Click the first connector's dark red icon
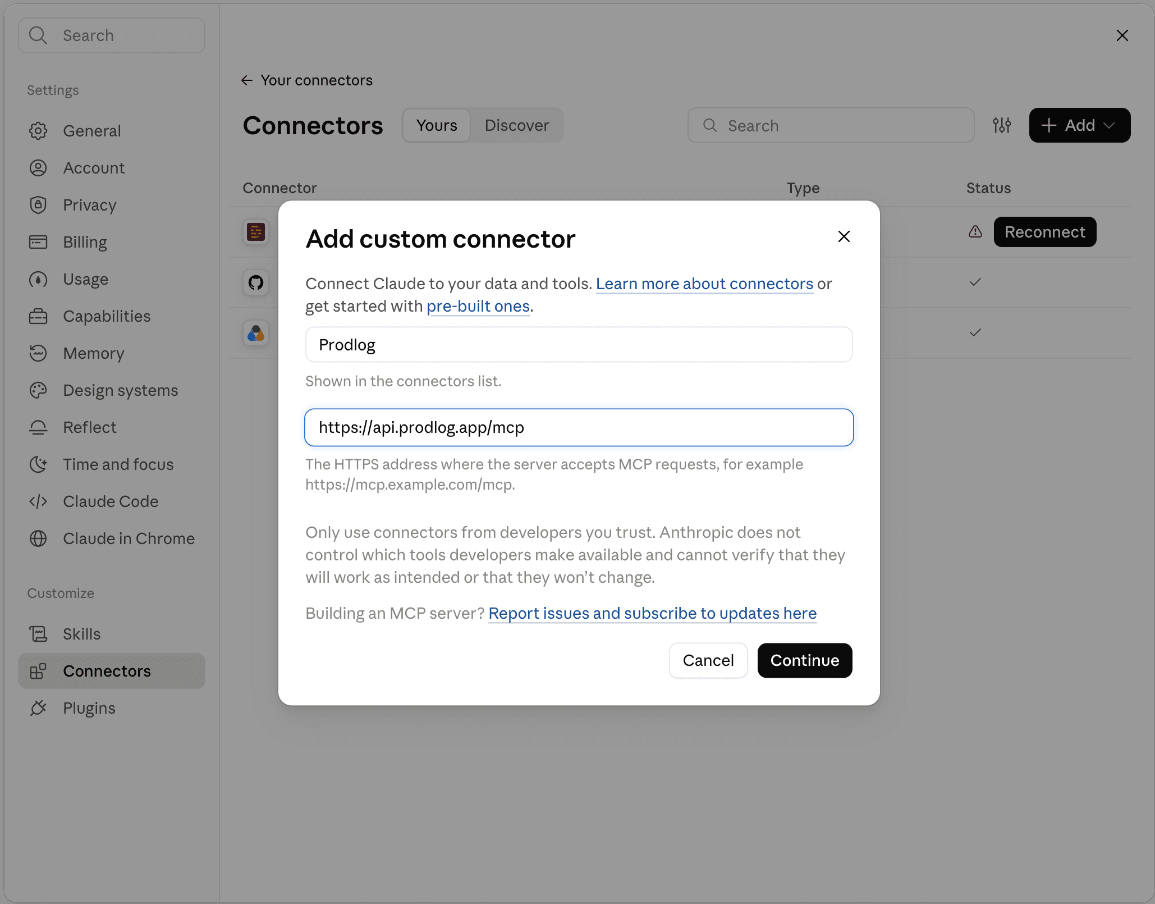The width and height of the screenshot is (1155, 904). 256,232
